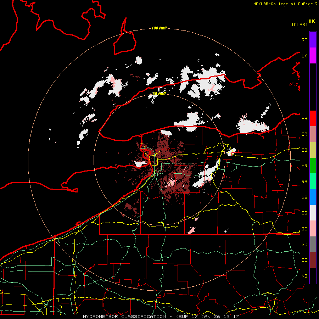Select the BD yellow legend block
This screenshot has width=319, height=319.
click(x=313, y=150)
